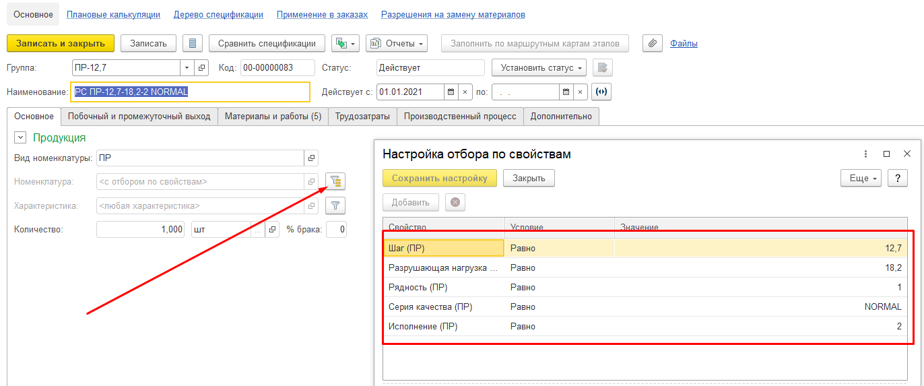924x386 pixels.
Task: Go to the Применение в заказах link
Action: click(322, 14)
